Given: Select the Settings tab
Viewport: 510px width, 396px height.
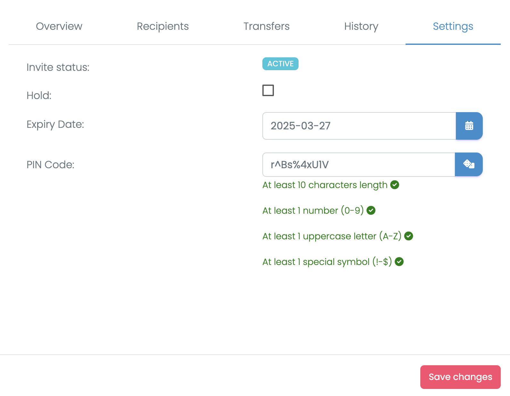Looking at the screenshot, I should pyautogui.click(x=453, y=26).
